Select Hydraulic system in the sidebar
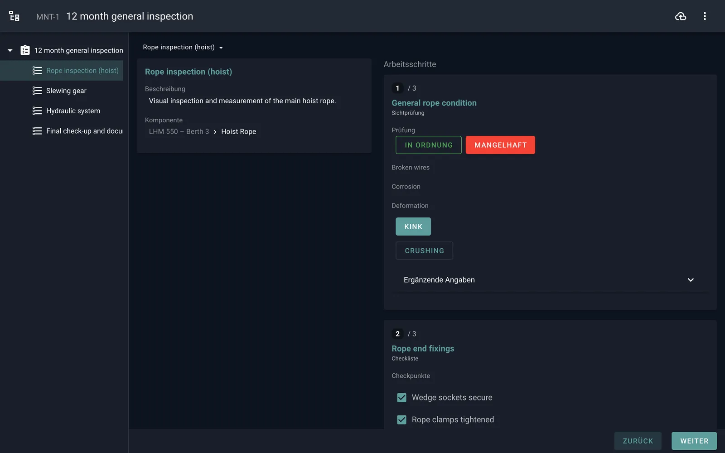This screenshot has height=453, width=725. pos(73,111)
